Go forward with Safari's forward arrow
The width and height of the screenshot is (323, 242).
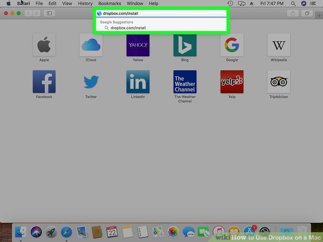point(36,13)
